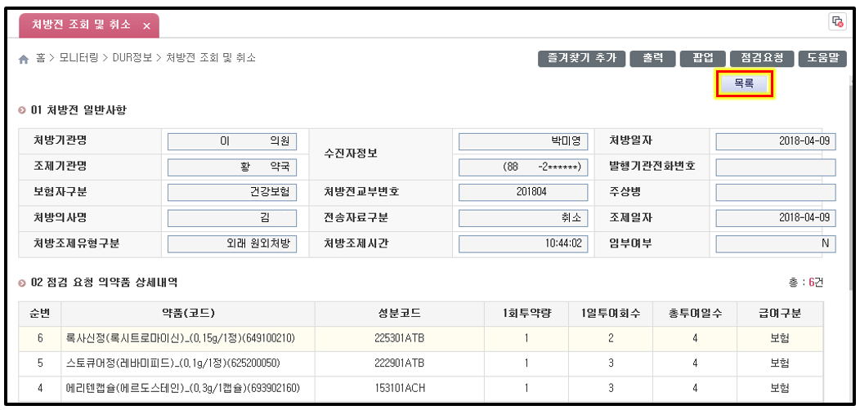Select the 처방조제시간 field showing 10:44:02
Image resolution: width=860 pixels, height=410 pixels.
tap(522, 244)
